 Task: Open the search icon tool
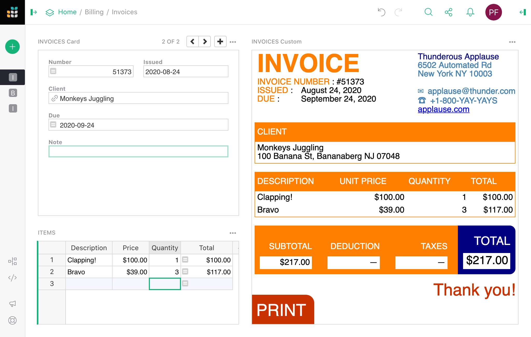point(428,12)
